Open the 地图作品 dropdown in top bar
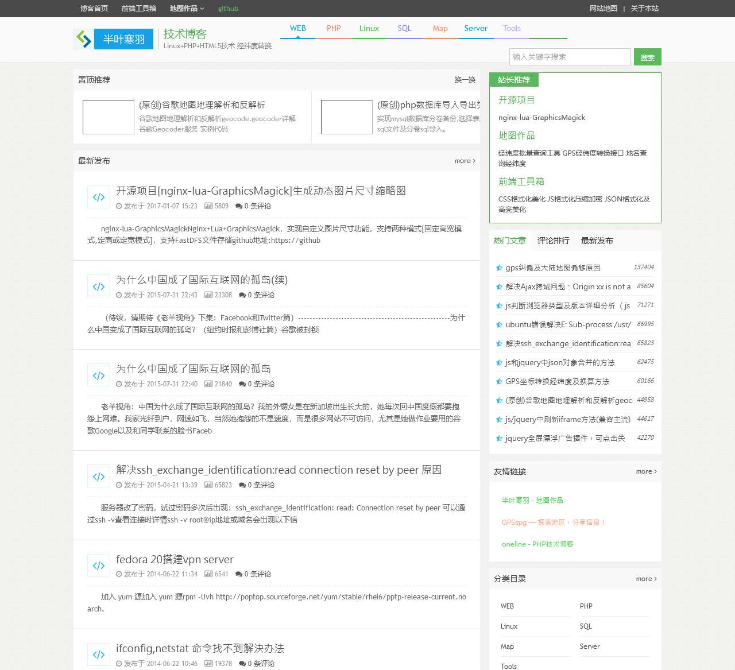The height and width of the screenshot is (670, 735). point(187,9)
